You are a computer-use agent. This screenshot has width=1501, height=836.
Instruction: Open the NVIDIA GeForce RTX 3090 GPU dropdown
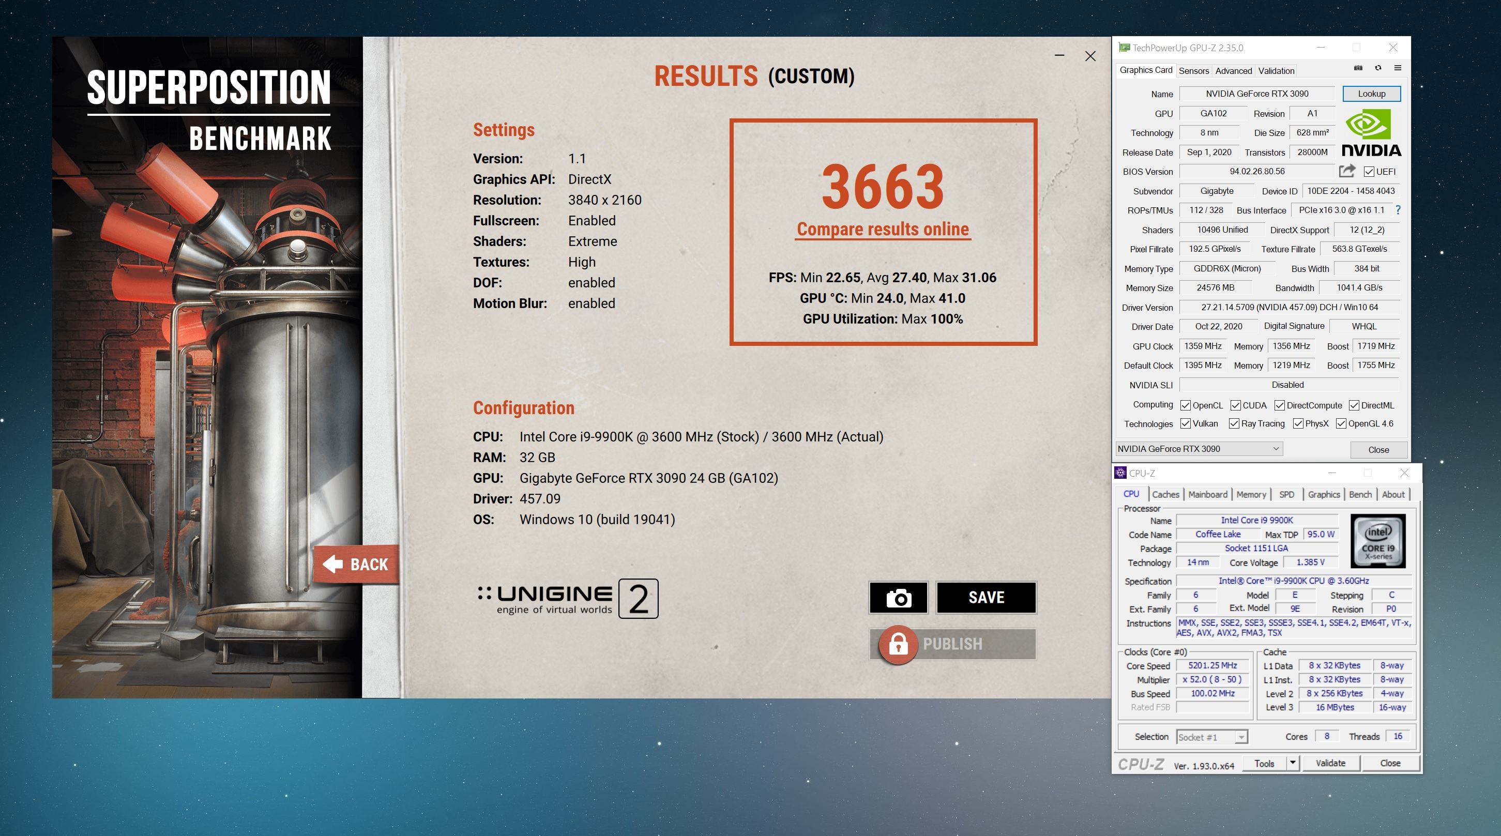[x=1199, y=449]
